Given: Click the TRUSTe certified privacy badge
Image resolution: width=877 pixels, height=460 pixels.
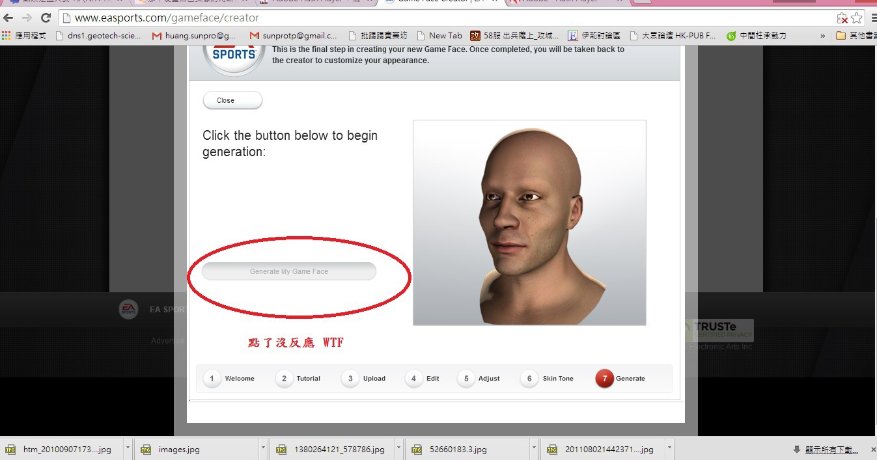Looking at the screenshot, I should pyautogui.click(x=719, y=330).
